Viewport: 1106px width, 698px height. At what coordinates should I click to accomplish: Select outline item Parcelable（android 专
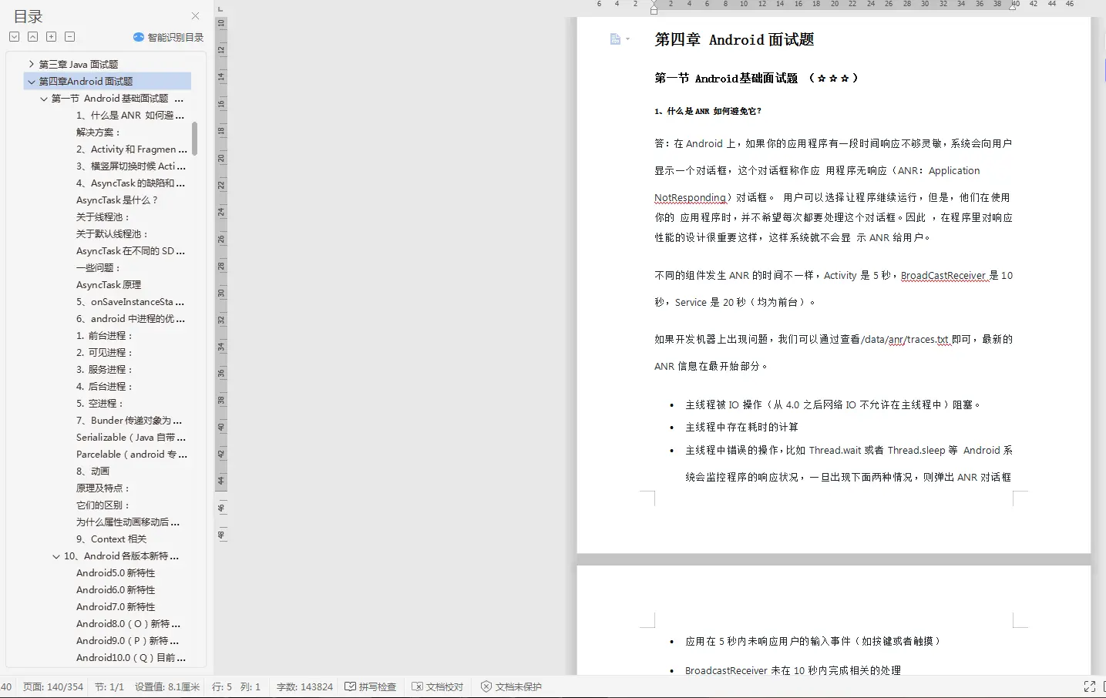(132, 455)
